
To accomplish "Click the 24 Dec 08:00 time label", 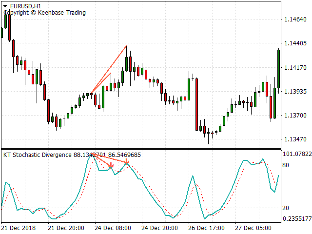I will point(113,228).
